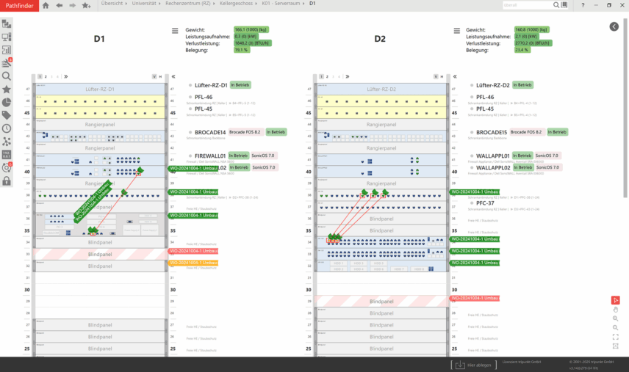Screen dimensions: 629x372
Task: Open favorites star in left sidebar
Action: tap(7, 89)
